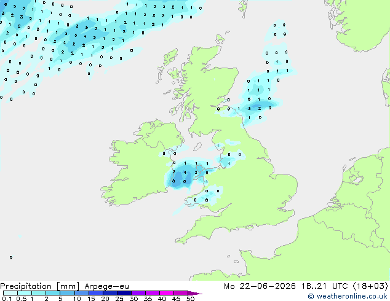The width and height of the screenshot is (390, 301).
Task: Click the date 'Mo 22-06-2026'
Action: pyautogui.click(x=260, y=286)
